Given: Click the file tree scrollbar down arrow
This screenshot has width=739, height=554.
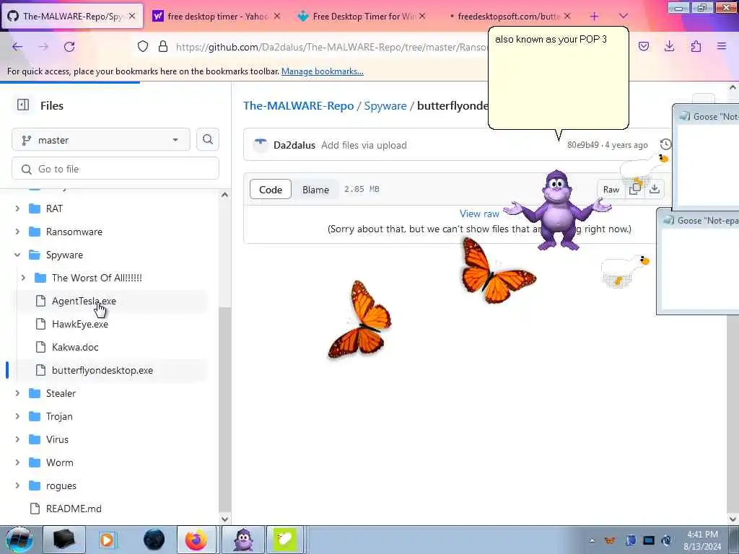Looking at the screenshot, I should 225,519.
